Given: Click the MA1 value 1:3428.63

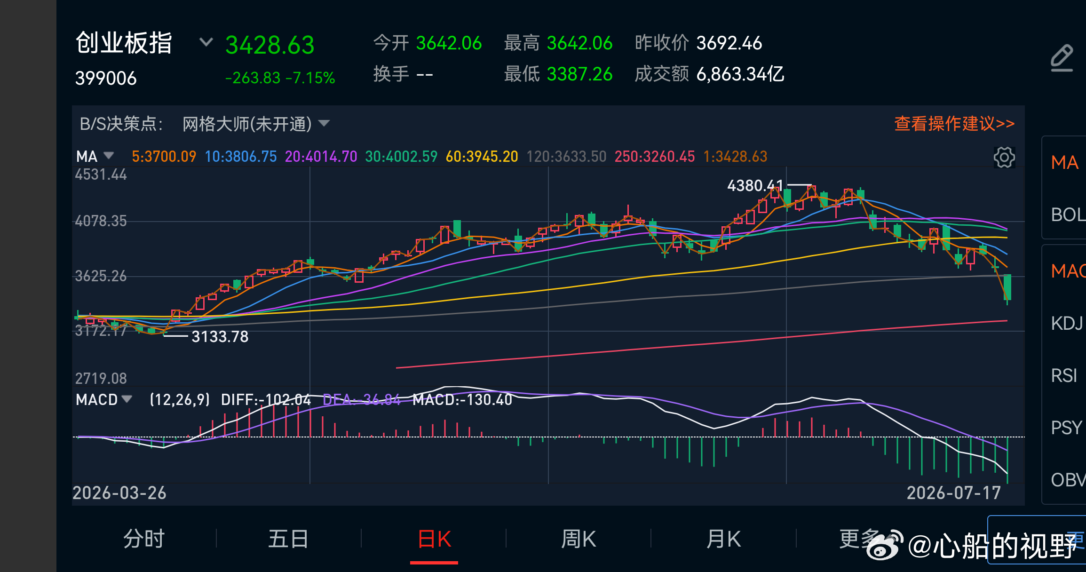Looking at the screenshot, I should pos(735,156).
